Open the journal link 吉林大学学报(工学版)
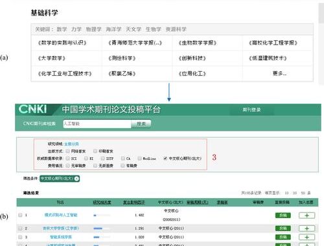 pos(61,229)
